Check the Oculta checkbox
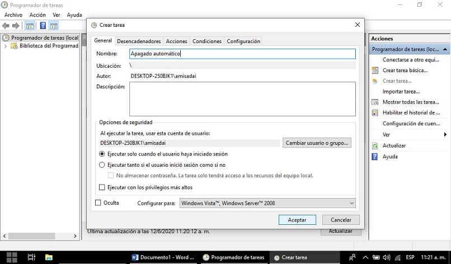Viewport: 451px width, 264px height. [x=98, y=202]
